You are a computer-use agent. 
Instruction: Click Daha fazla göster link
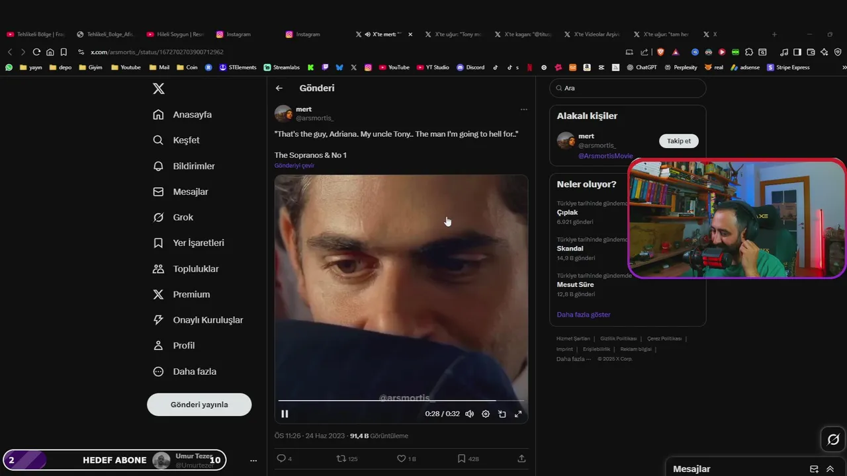pyautogui.click(x=584, y=315)
